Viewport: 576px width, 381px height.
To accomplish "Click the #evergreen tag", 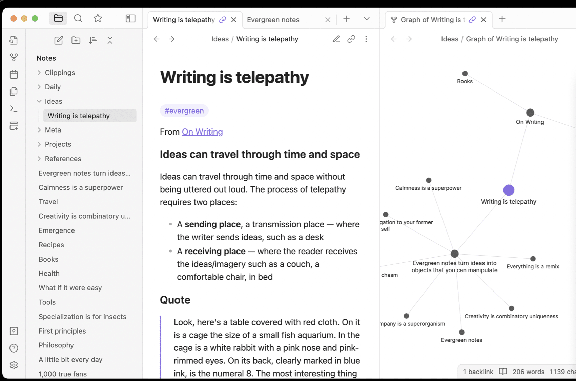I will pos(184,111).
